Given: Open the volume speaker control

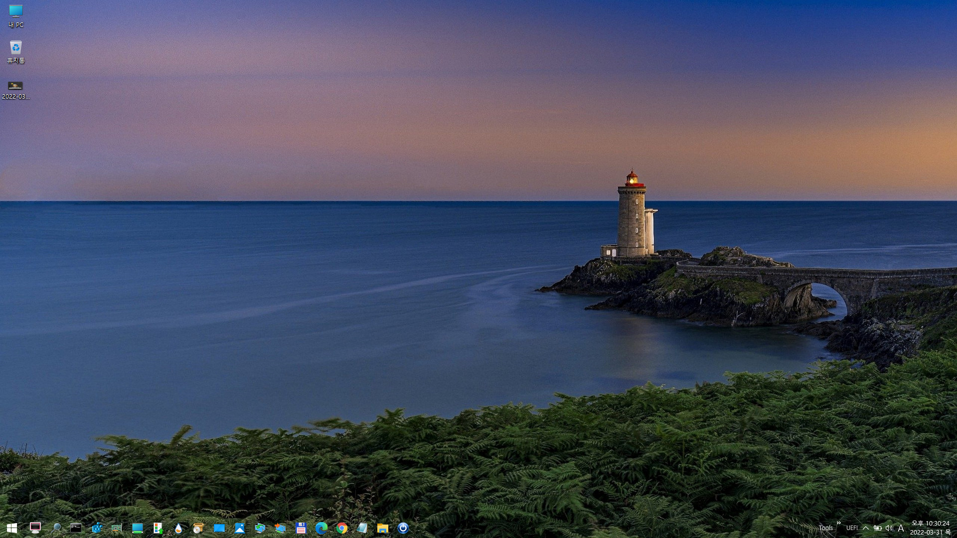Looking at the screenshot, I should (x=889, y=528).
